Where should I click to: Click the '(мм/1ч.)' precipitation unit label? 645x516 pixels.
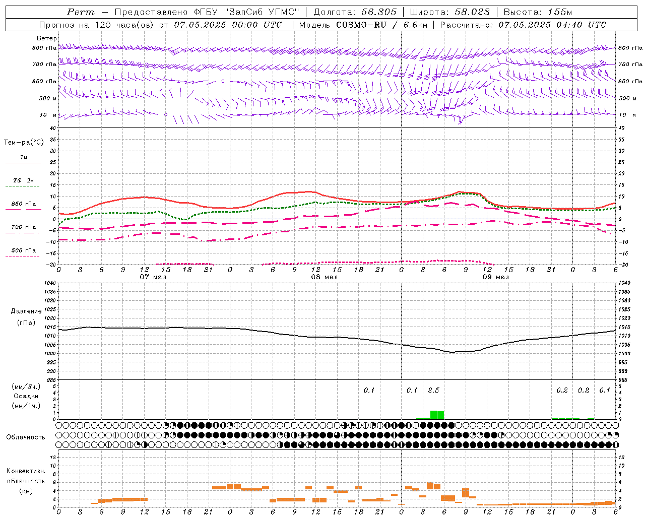[x=26, y=406]
